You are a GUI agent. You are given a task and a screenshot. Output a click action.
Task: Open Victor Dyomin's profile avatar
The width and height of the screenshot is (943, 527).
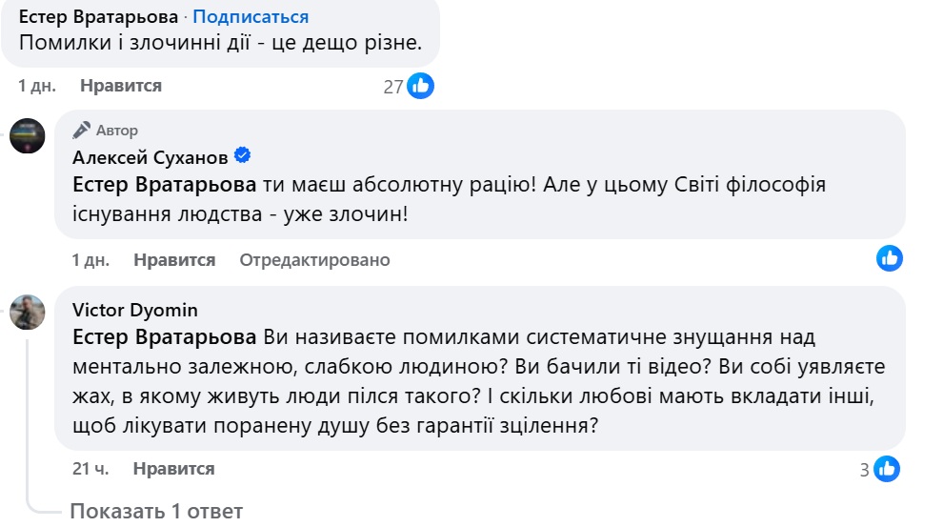pyautogui.click(x=28, y=312)
